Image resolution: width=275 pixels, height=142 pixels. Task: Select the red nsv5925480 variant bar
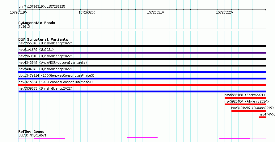click(246, 104)
